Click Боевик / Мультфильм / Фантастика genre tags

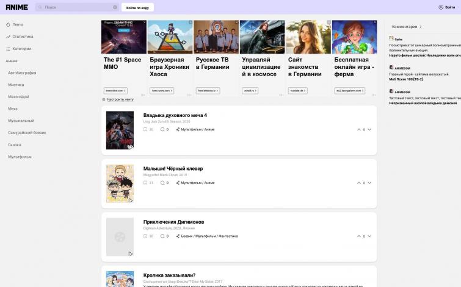click(209, 236)
